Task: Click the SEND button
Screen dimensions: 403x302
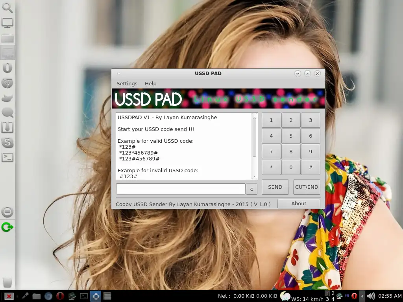Action: click(x=275, y=187)
